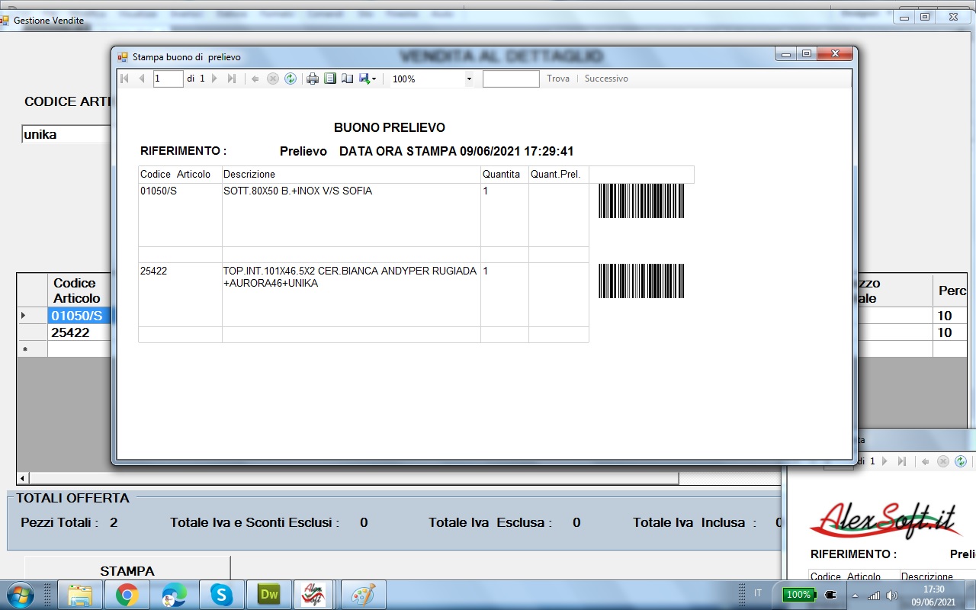Click the refresh icon in report toolbar
This screenshot has width=976, height=610.
point(291,79)
